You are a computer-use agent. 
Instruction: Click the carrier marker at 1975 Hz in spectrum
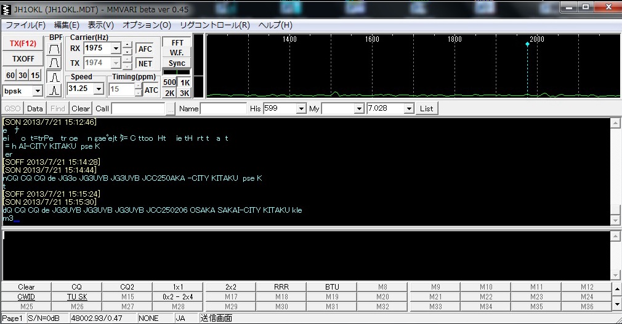coord(527,44)
